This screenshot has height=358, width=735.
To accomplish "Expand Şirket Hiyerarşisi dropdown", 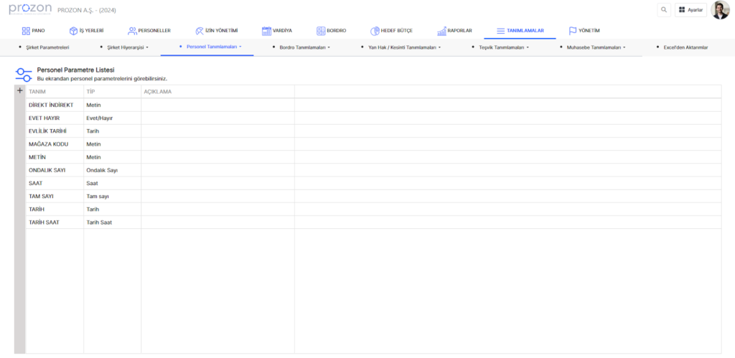I will [x=128, y=47].
